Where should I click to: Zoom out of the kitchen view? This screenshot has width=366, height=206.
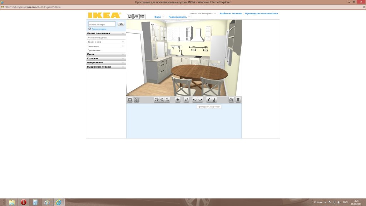(167, 100)
